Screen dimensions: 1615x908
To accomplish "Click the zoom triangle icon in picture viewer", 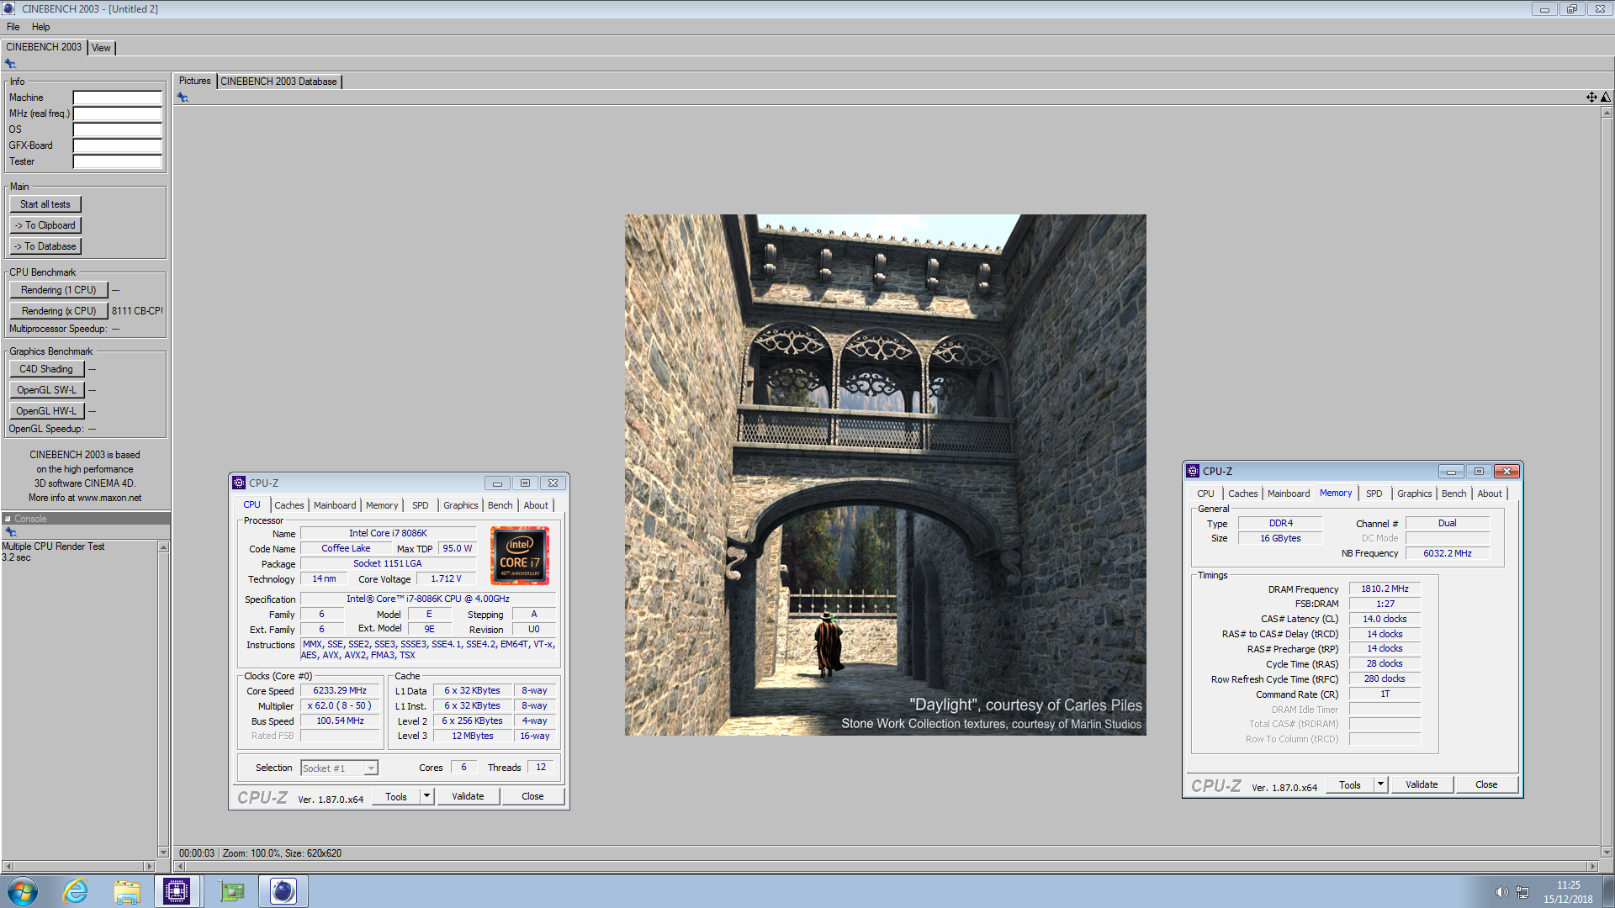I will 1606,98.
